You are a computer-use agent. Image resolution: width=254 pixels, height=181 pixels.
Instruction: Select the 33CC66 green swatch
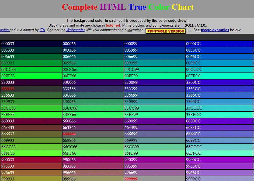[x=93, y=108]
